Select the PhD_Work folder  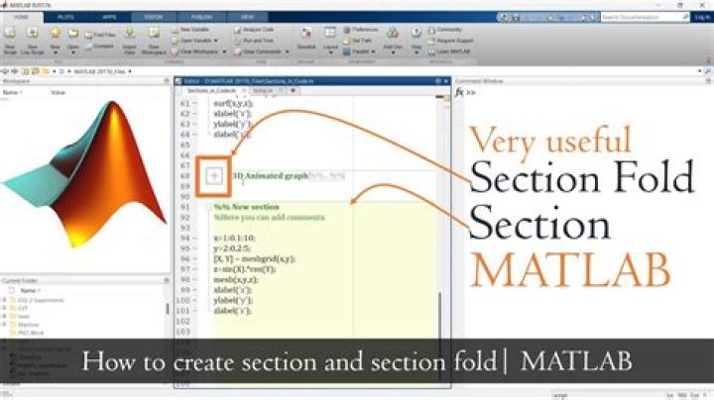[x=31, y=333]
